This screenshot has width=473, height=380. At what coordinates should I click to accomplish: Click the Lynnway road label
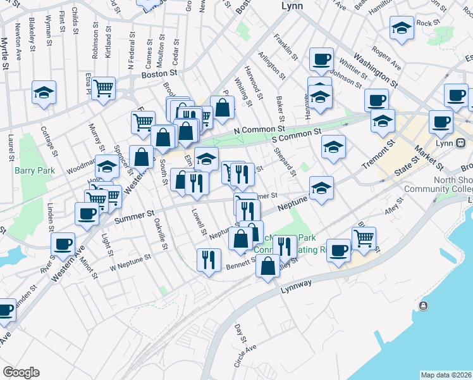[296, 287]
